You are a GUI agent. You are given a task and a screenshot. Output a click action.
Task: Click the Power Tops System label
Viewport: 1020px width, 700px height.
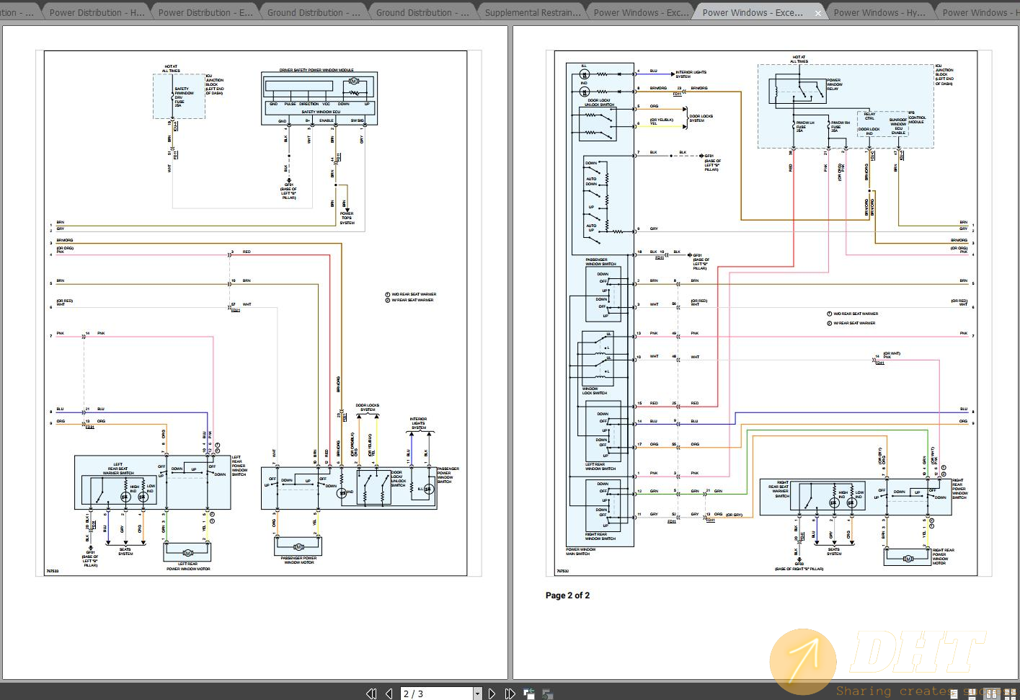[347, 218]
